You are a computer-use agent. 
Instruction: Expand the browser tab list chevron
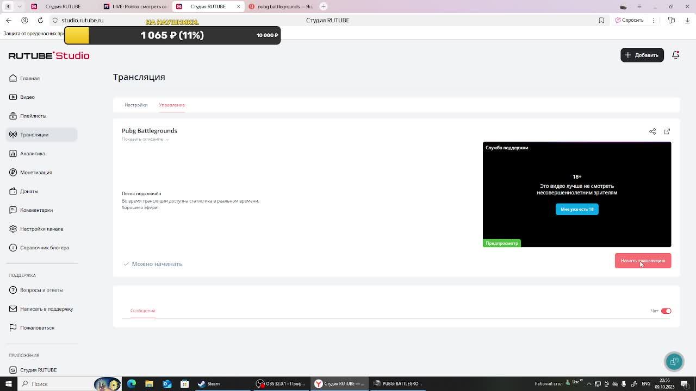(20, 7)
